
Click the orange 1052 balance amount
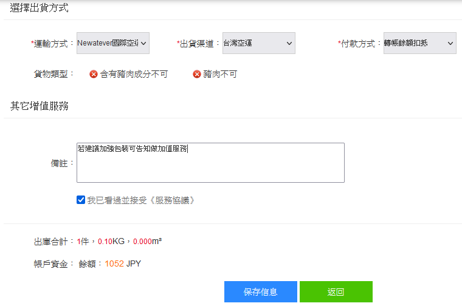(114, 263)
